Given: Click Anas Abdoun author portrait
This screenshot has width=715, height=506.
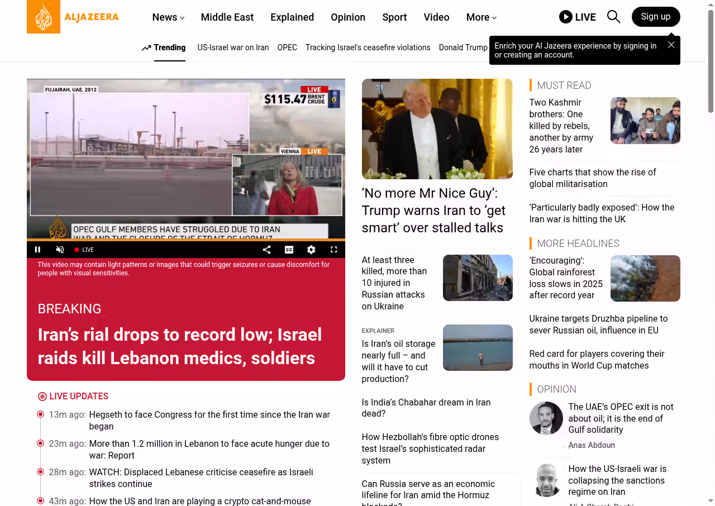Looking at the screenshot, I should tap(546, 418).
